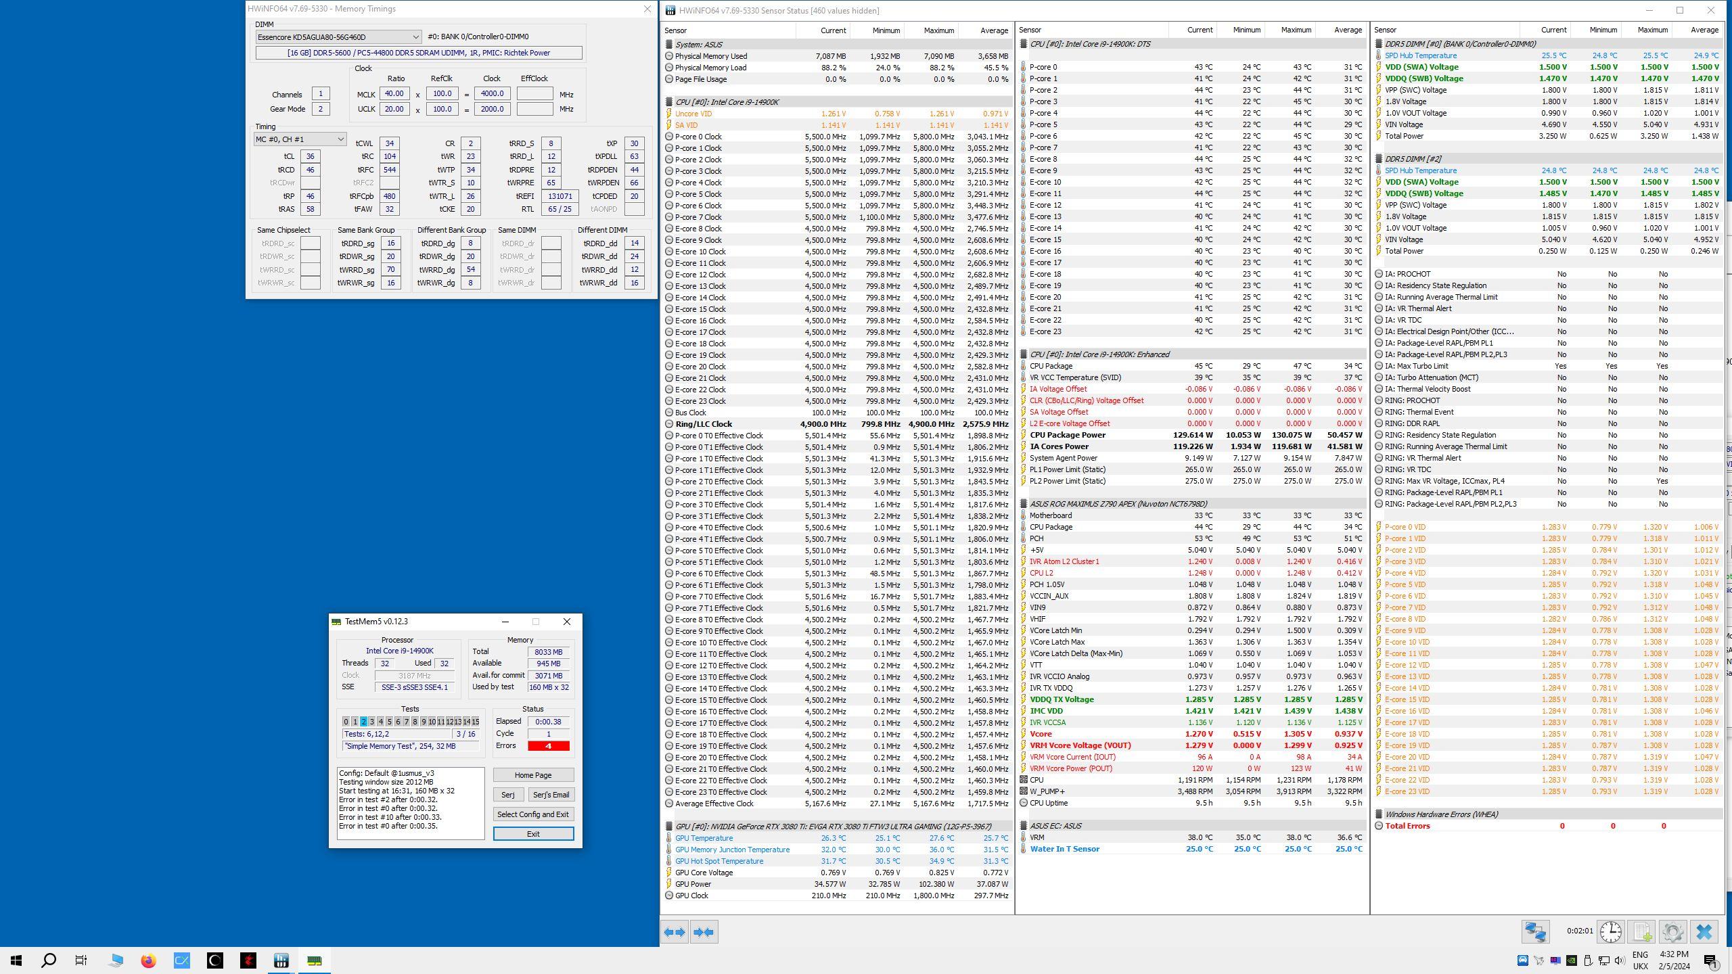Click Select Config and Exit button

pos(532,814)
